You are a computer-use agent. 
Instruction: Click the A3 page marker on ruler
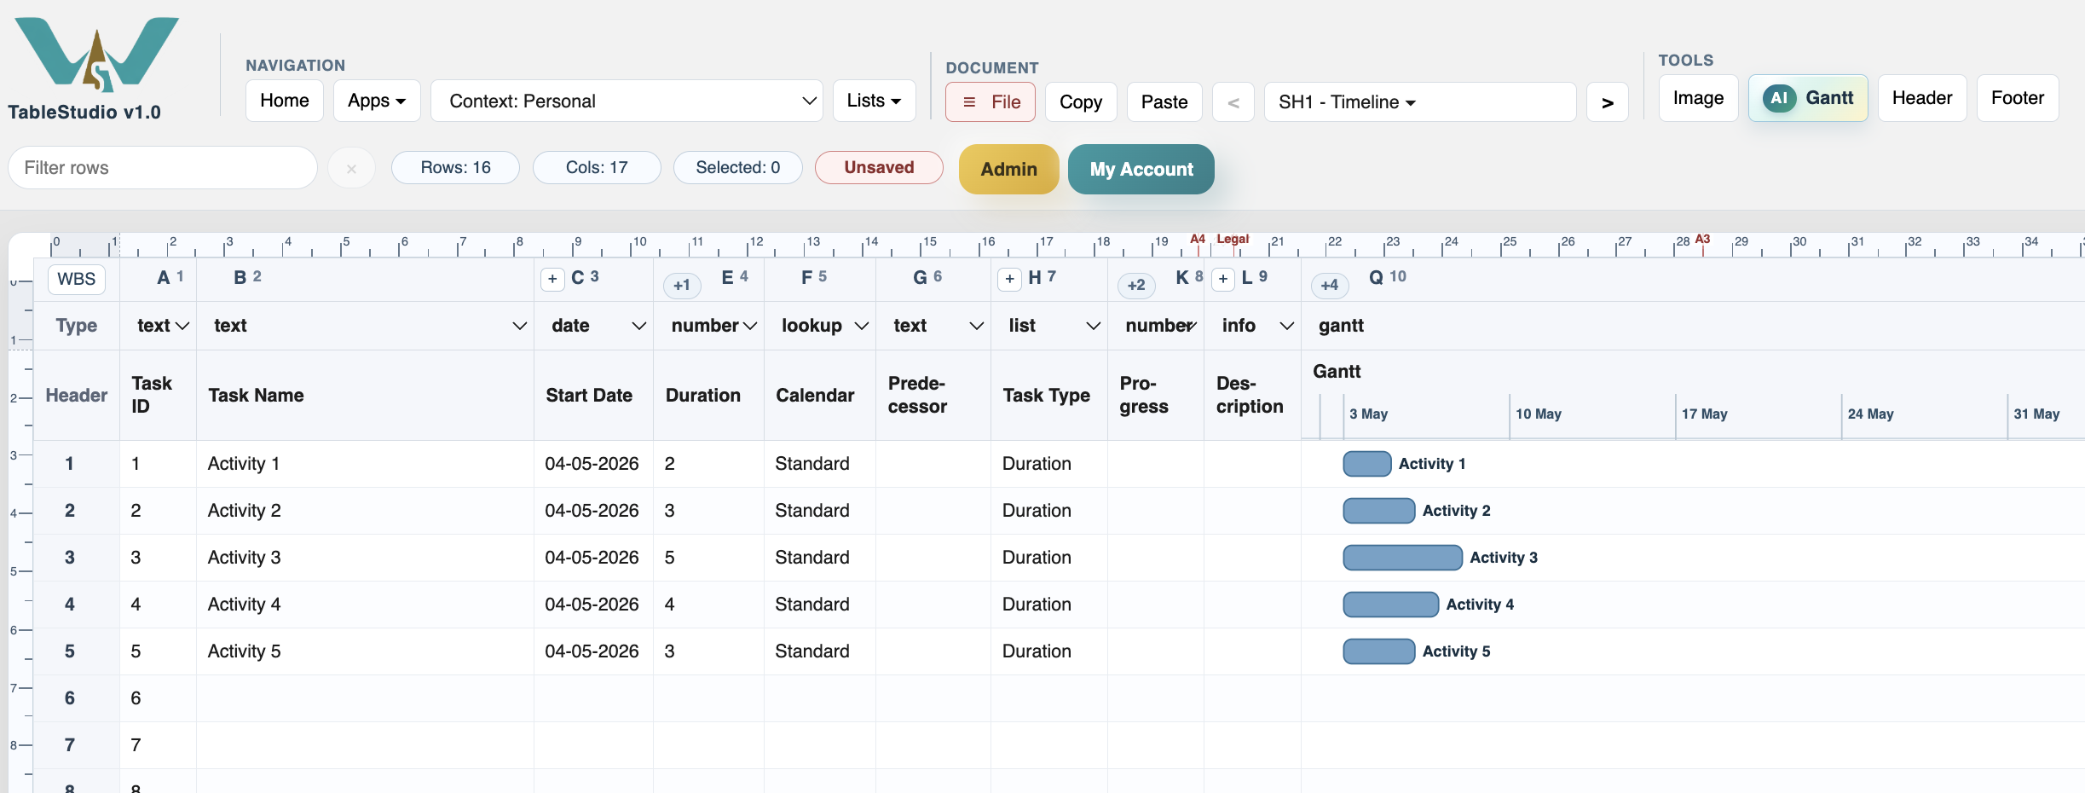click(1702, 240)
